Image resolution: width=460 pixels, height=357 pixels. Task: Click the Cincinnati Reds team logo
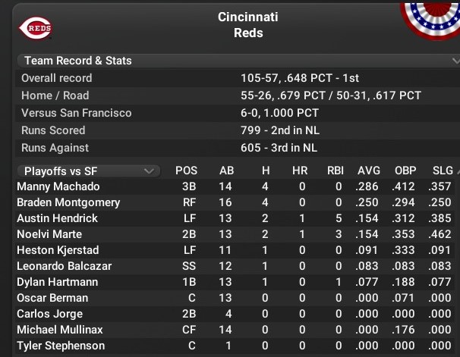(x=36, y=29)
